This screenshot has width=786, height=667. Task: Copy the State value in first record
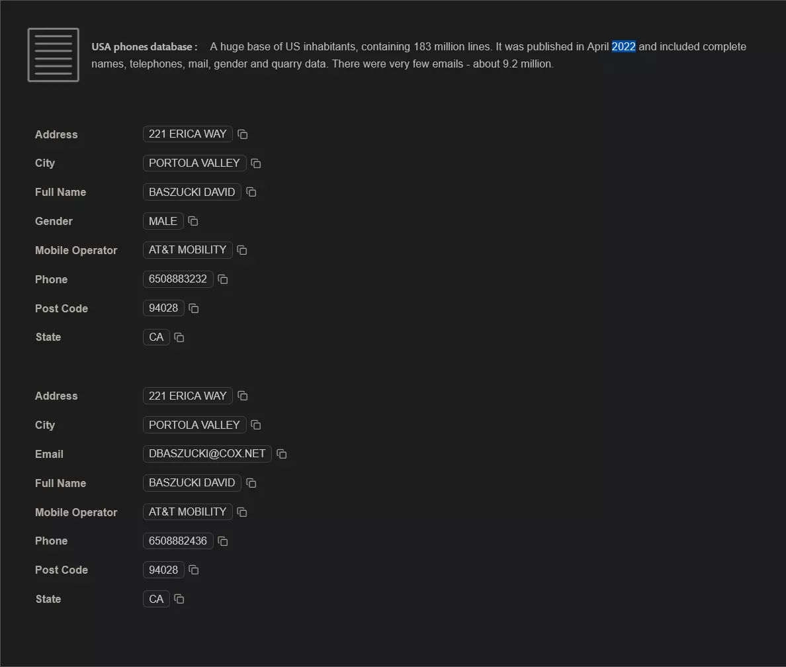(179, 337)
